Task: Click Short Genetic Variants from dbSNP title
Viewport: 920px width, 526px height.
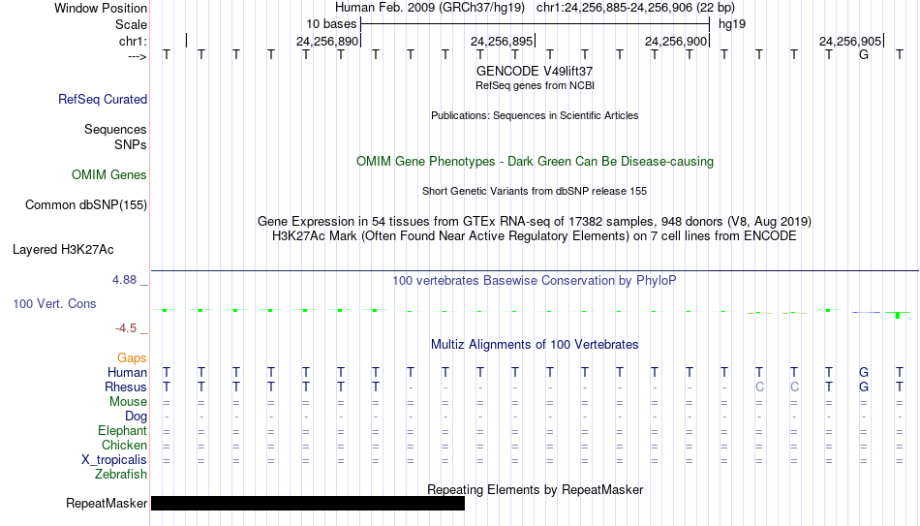Action: pyautogui.click(x=535, y=192)
